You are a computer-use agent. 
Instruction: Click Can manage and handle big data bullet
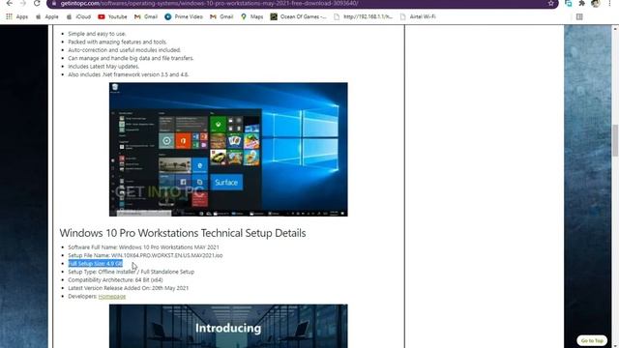pos(131,58)
